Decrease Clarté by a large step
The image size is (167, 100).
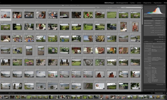click(156, 31)
